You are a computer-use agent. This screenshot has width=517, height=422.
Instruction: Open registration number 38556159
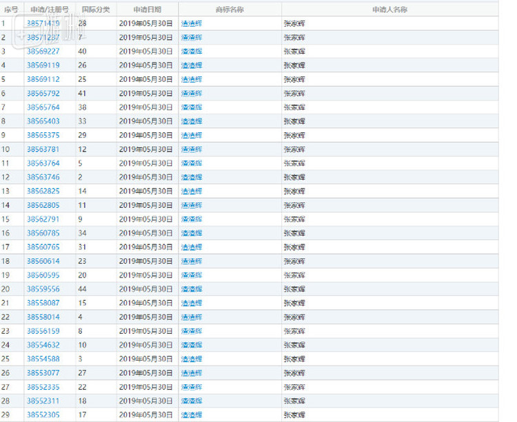(x=43, y=331)
